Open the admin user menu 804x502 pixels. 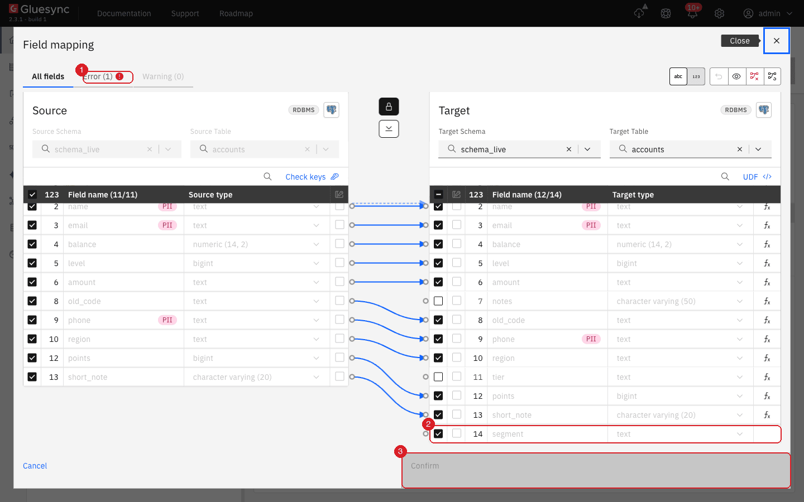[x=768, y=13]
